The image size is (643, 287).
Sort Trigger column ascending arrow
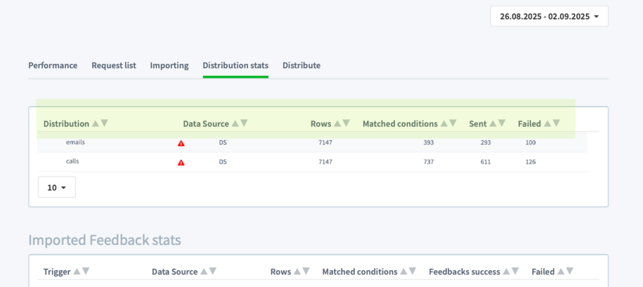[x=77, y=271]
